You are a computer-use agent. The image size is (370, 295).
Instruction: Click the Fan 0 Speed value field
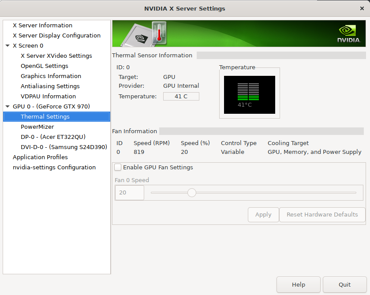pos(130,193)
